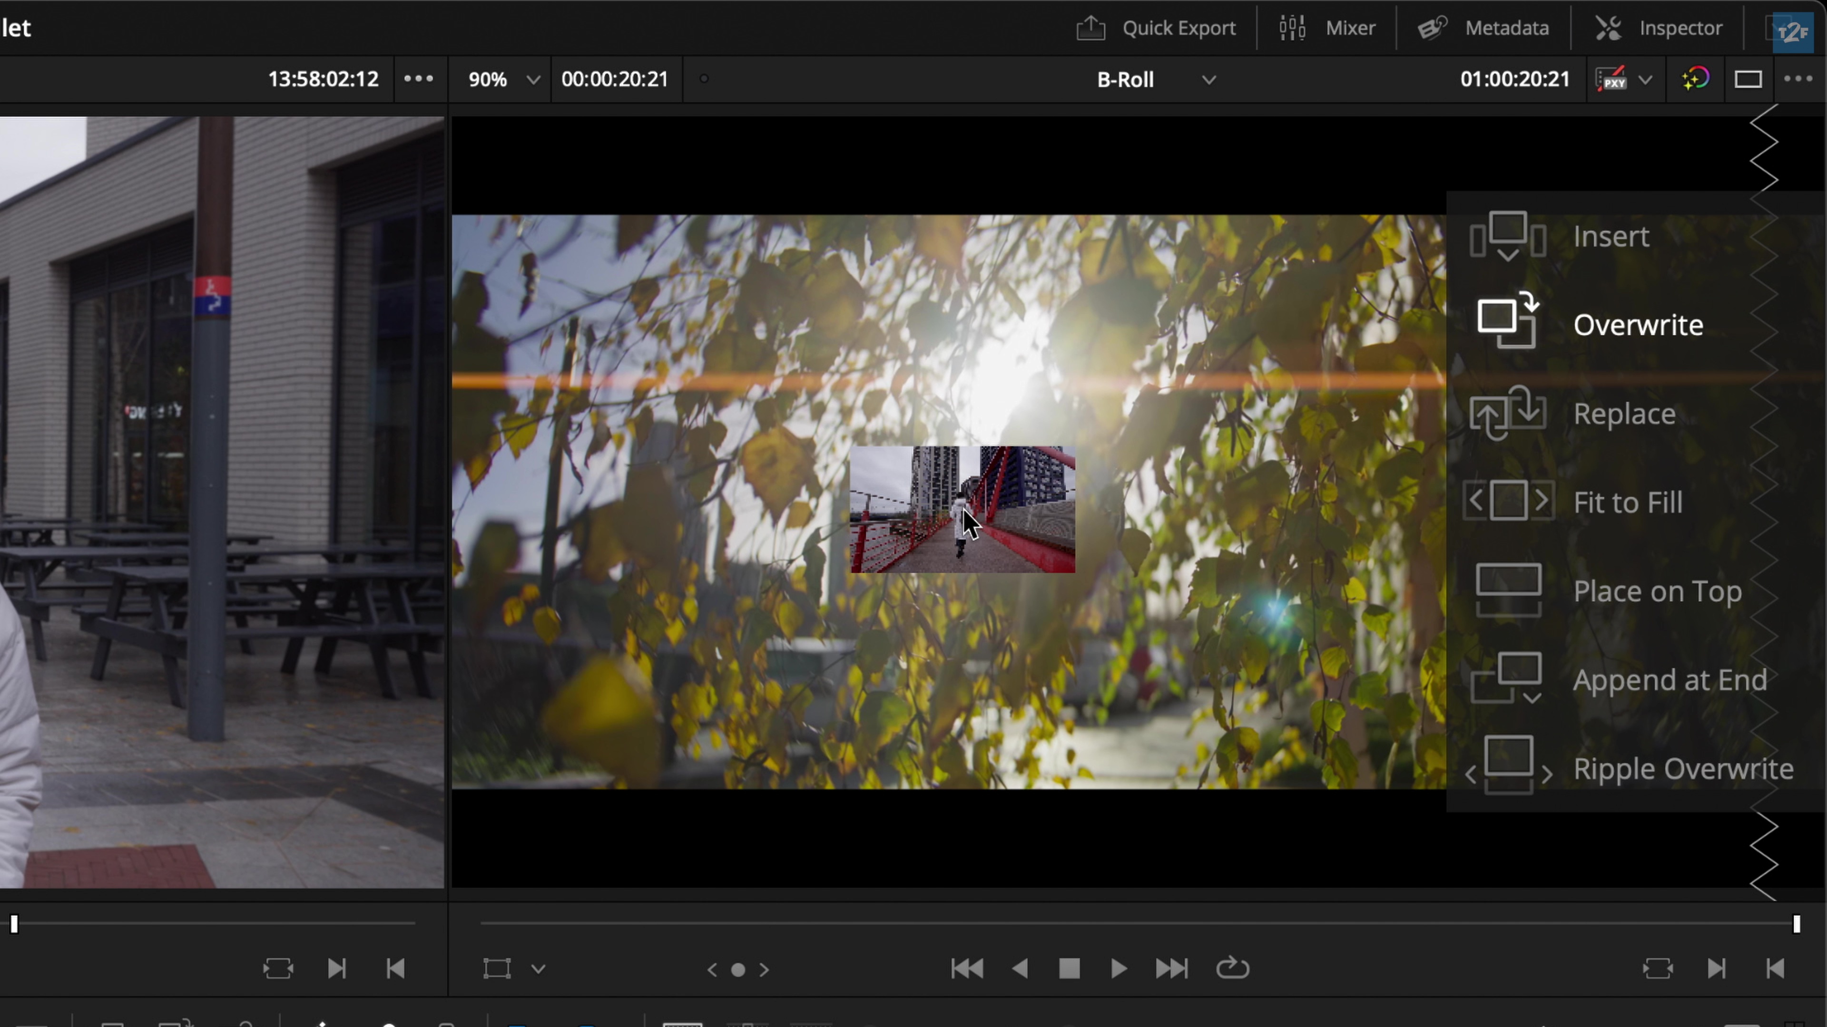Choose Place on Top edit

[x=1657, y=591]
